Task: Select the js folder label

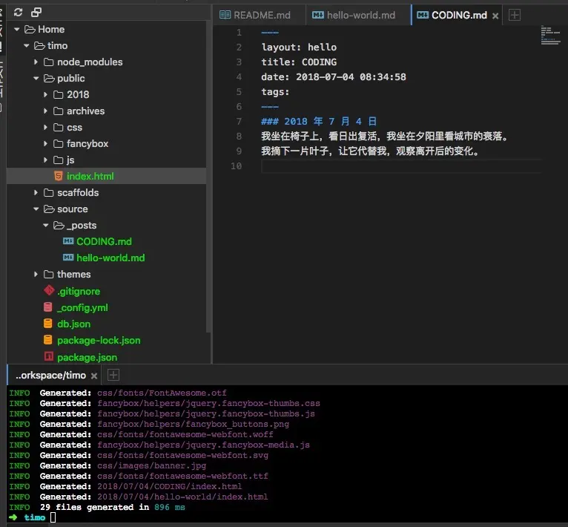Action: click(70, 160)
